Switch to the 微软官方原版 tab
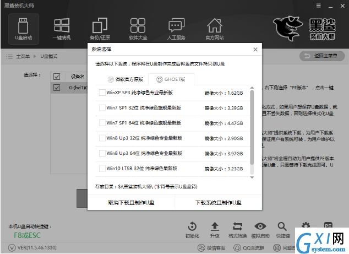 (x=126, y=79)
